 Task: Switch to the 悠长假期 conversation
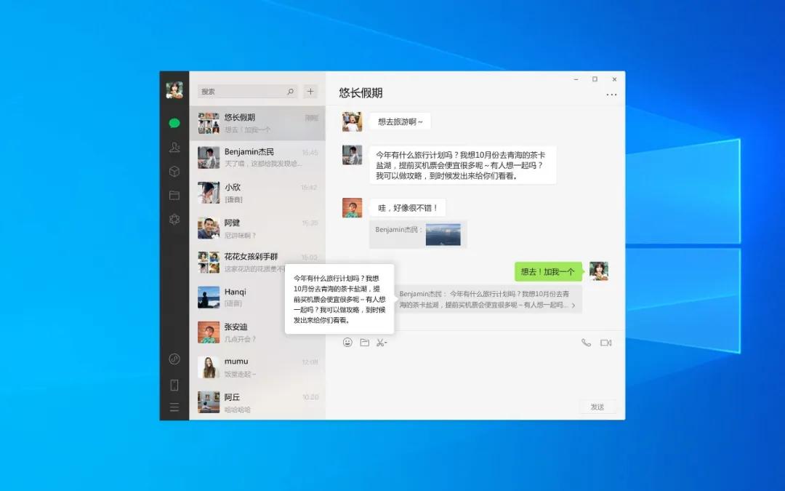point(254,122)
